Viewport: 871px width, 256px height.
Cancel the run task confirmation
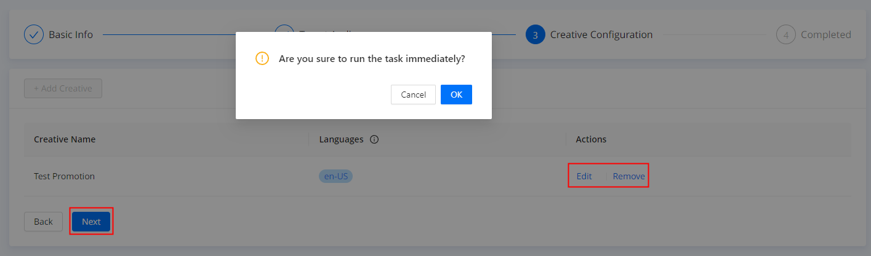[x=413, y=95]
